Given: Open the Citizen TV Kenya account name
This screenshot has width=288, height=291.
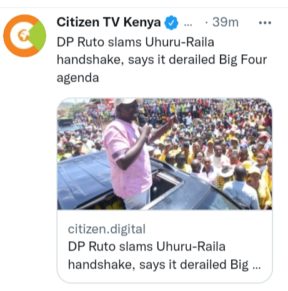Looking at the screenshot, I should coord(109,22).
